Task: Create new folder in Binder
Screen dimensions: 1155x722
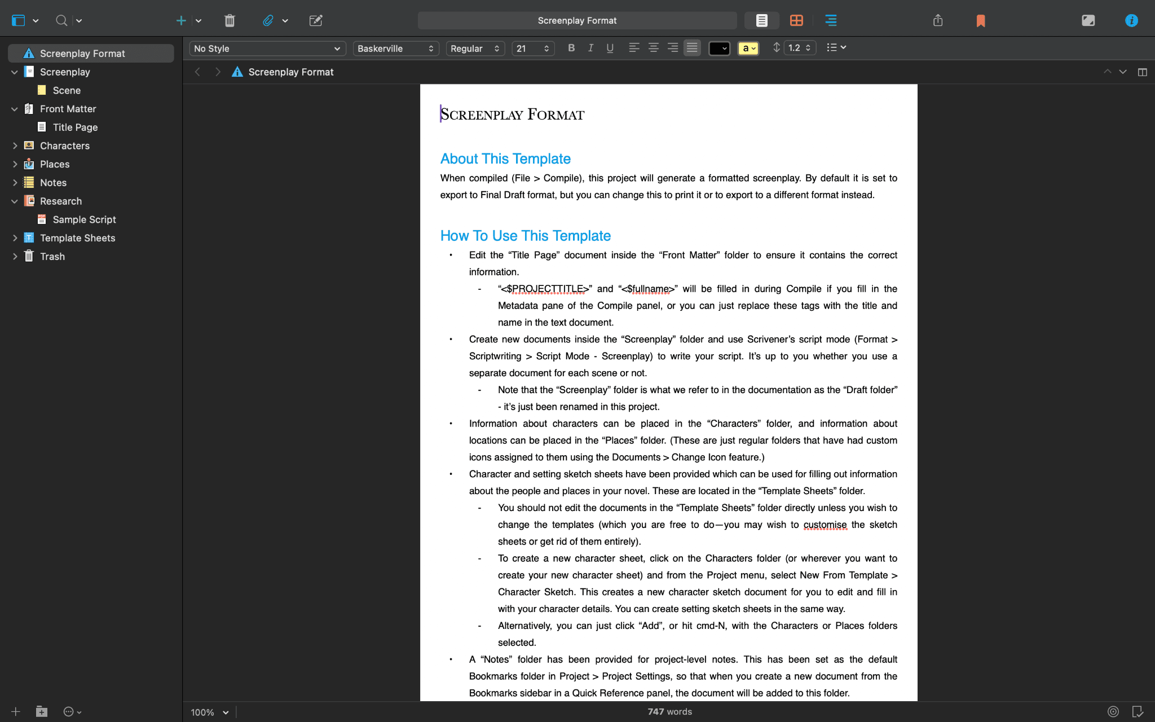Action: coord(42,711)
